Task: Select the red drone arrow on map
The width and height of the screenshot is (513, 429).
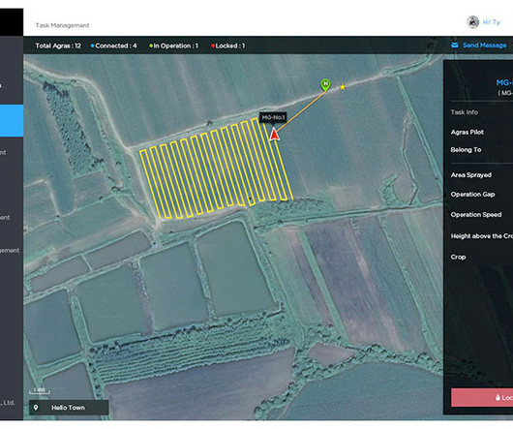Action: (274, 135)
